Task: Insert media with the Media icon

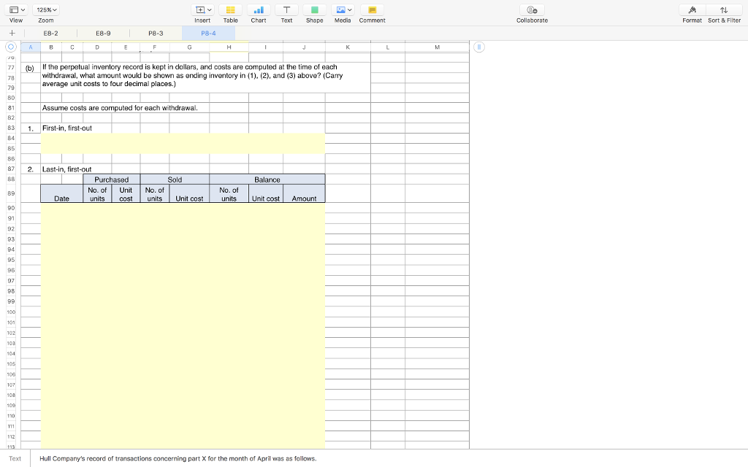Action: coord(339,11)
